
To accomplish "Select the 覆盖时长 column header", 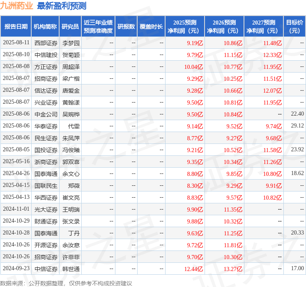I will pos(151,27).
